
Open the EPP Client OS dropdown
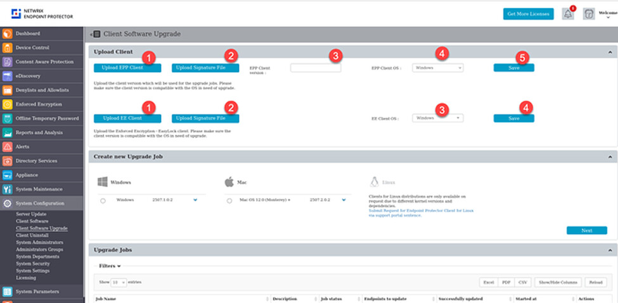pos(437,68)
